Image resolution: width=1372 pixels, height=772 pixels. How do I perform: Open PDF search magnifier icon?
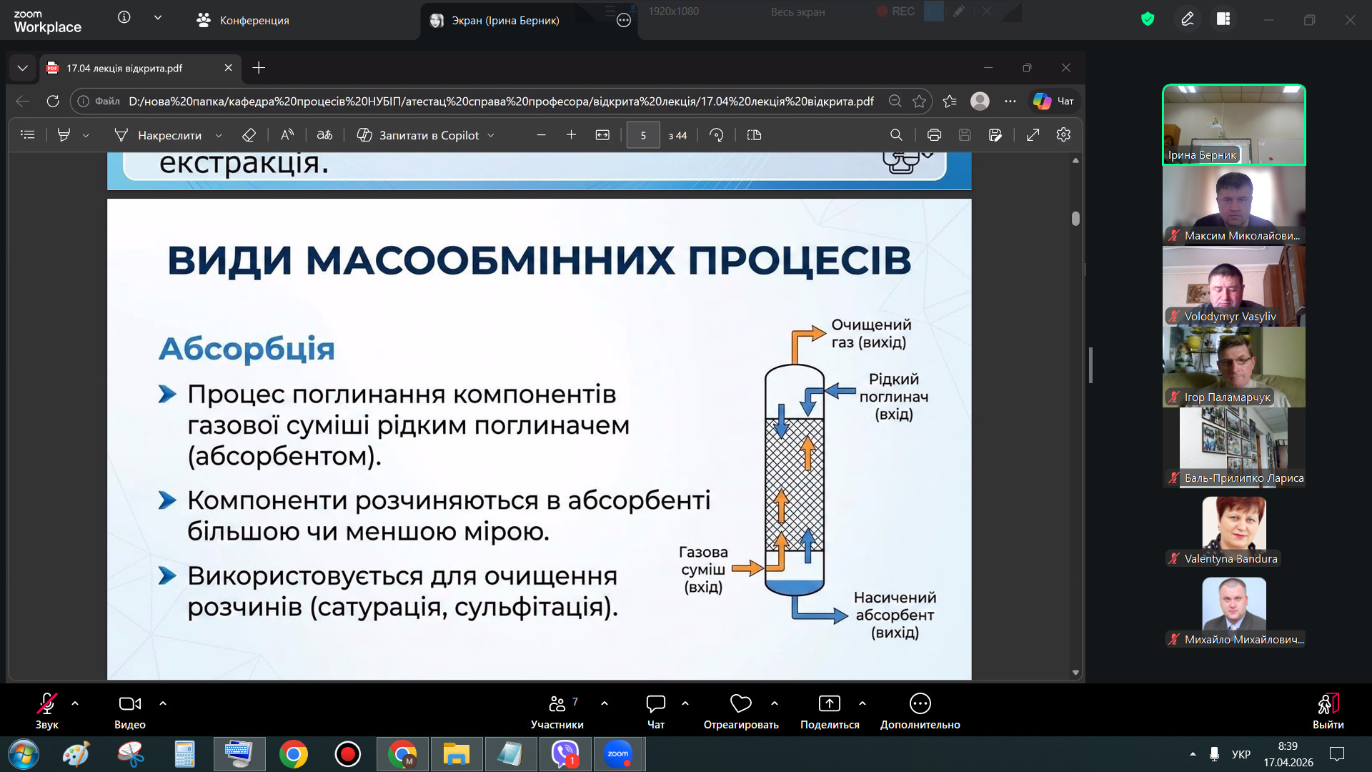(x=896, y=135)
